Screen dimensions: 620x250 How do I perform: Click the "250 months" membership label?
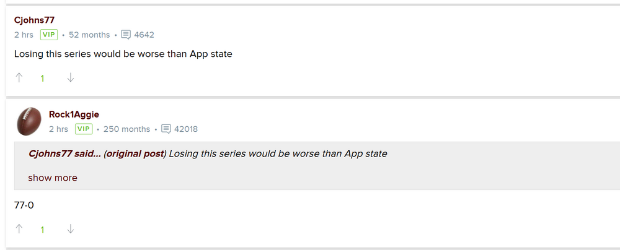click(126, 129)
